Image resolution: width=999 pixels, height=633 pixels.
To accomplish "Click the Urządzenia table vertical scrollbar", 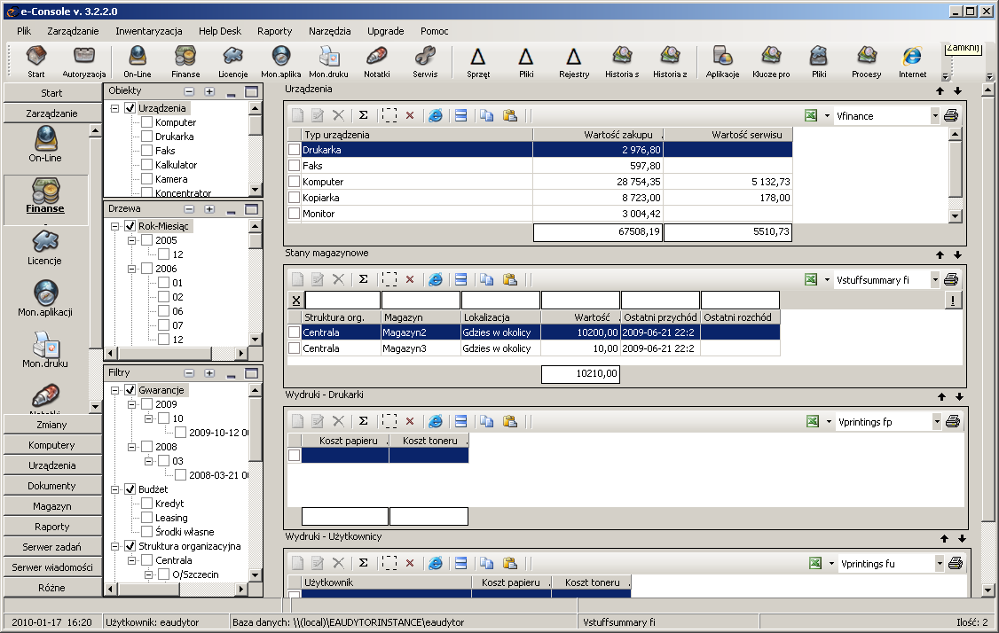I will tap(955, 175).
